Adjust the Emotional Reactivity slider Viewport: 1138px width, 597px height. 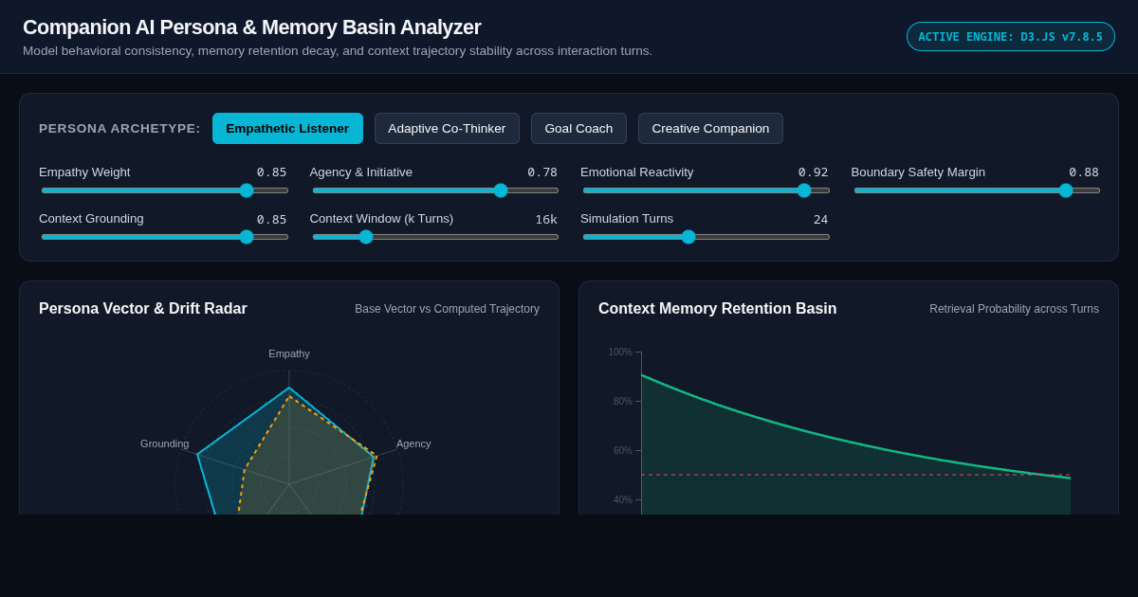[707, 190]
